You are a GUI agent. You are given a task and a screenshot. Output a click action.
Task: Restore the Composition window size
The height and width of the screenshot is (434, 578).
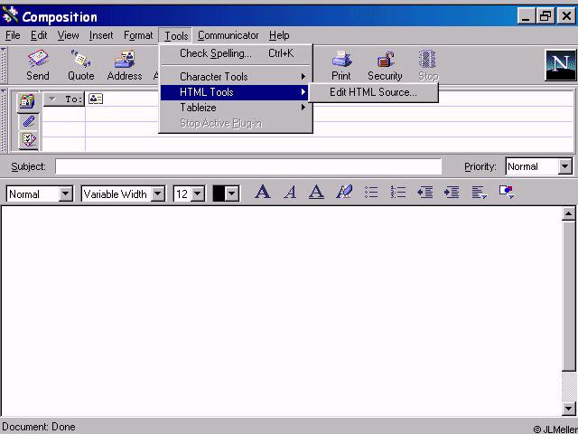coord(545,16)
